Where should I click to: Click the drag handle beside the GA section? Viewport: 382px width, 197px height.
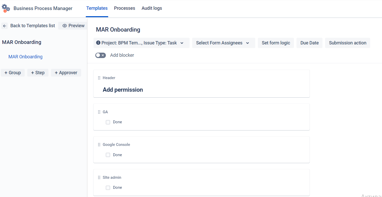click(x=99, y=112)
